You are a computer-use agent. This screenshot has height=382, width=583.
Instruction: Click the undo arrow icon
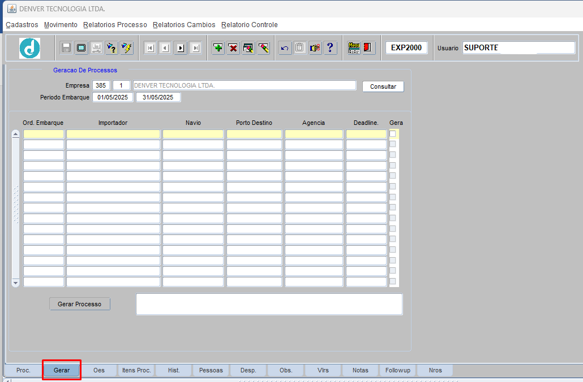(x=285, y=48)
